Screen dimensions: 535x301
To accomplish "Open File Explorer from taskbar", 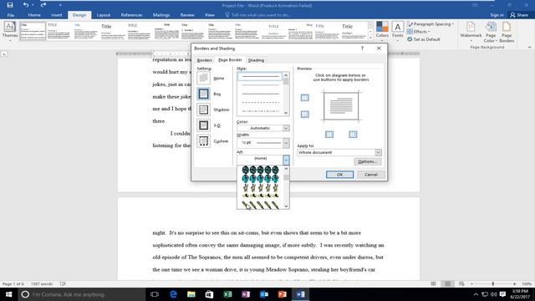I will point(191,294).
